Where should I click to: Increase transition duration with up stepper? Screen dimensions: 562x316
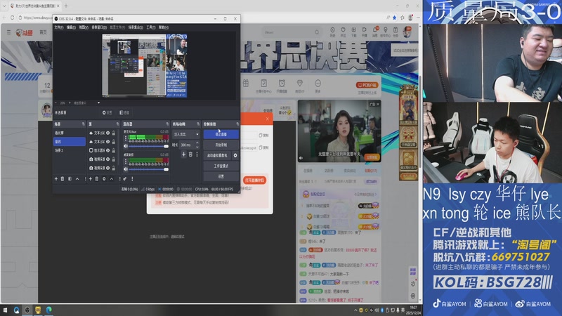click(197, 143)
